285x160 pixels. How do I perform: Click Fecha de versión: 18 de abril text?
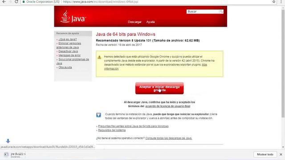[119, 45]
